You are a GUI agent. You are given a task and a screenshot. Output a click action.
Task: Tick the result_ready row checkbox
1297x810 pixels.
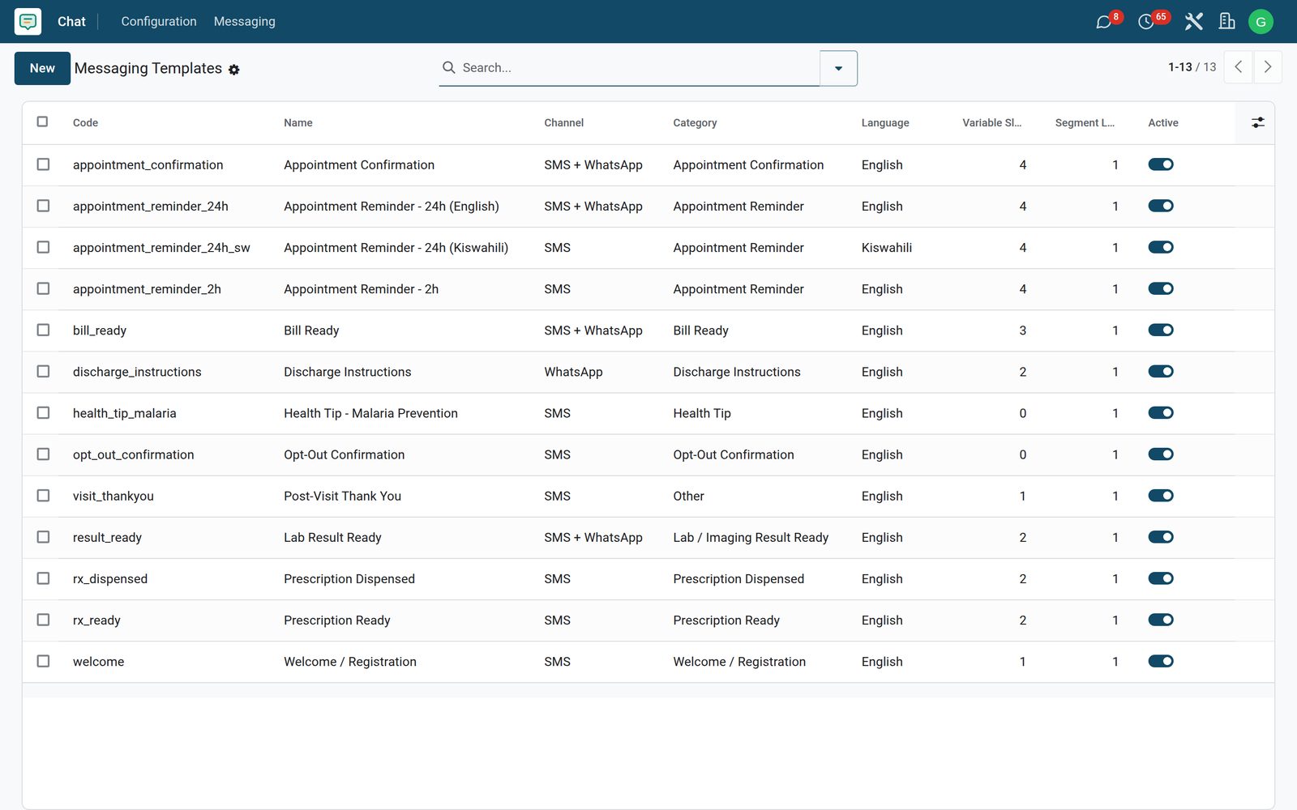point(43,537)
